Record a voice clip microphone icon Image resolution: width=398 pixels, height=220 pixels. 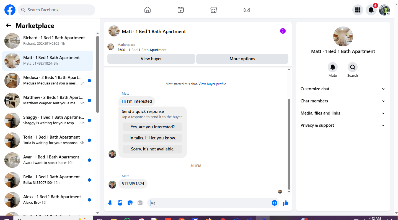pos(110,203)
